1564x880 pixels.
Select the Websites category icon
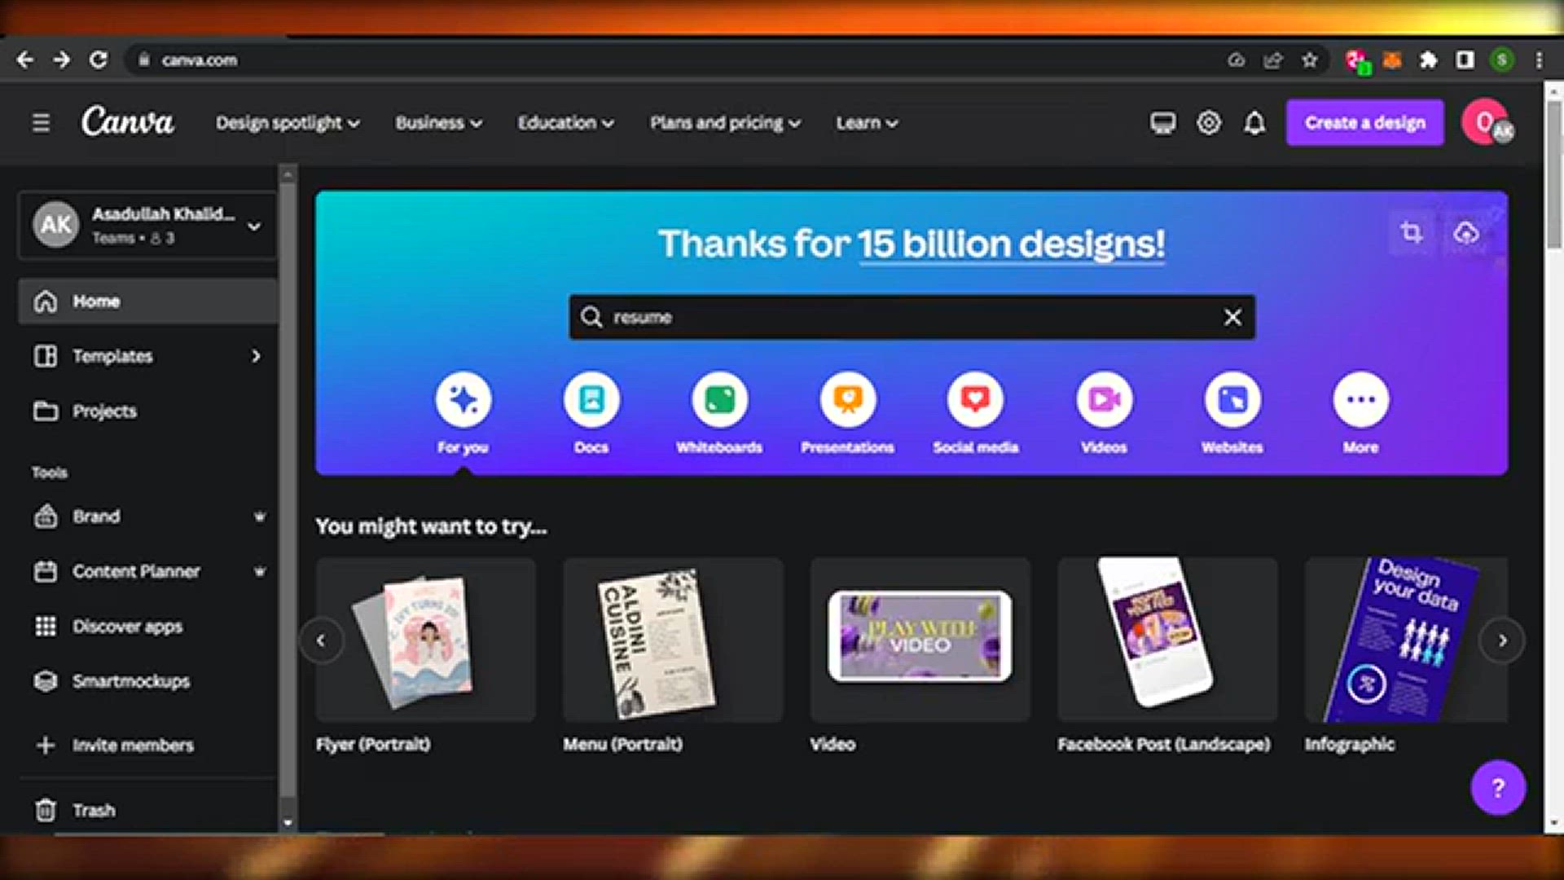(1232, 399)
